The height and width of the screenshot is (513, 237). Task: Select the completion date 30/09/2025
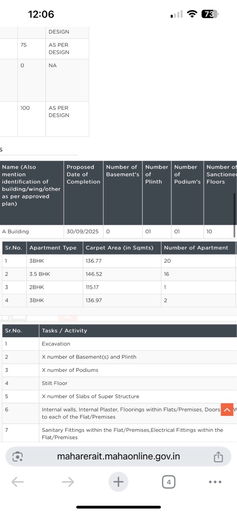(83, 231)
